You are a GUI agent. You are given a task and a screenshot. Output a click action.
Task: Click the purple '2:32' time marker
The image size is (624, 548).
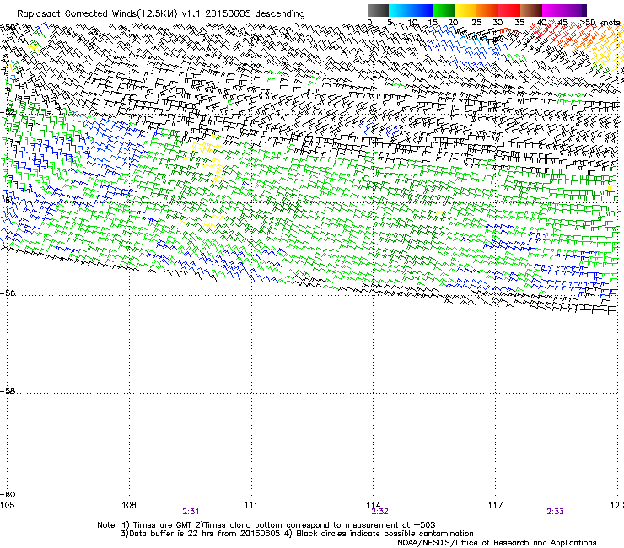[379, 512]
